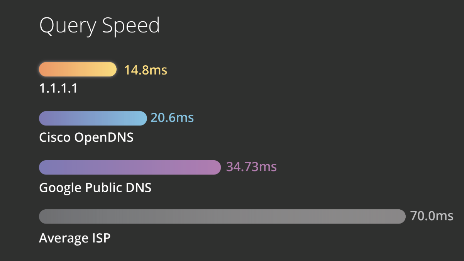464x261 pixels.
Task: Click the 70.0ms value label
Action: tap(432, 215)
